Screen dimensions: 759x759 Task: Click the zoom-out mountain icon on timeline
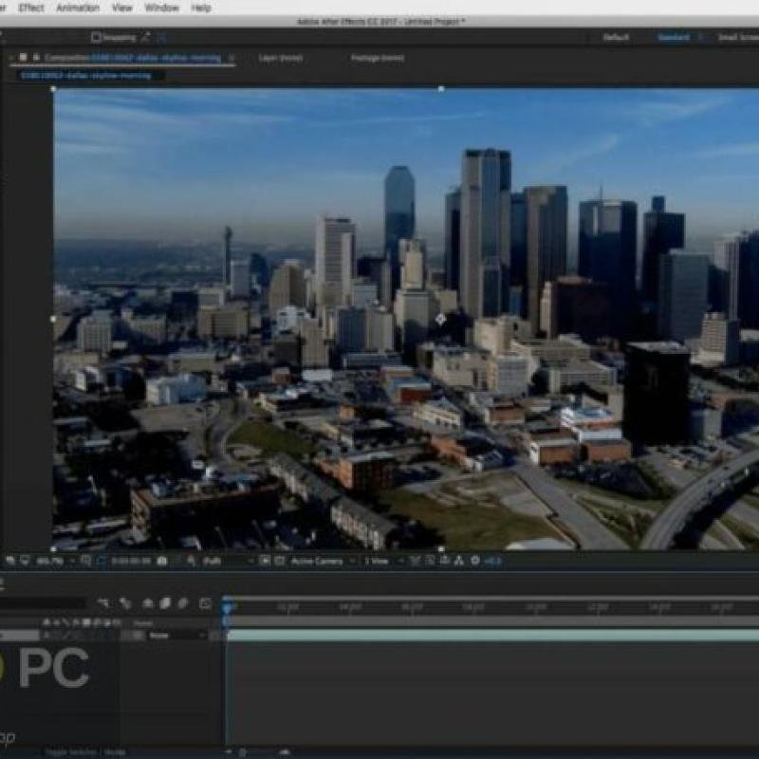pyautogui.click(x=229, y=751)
